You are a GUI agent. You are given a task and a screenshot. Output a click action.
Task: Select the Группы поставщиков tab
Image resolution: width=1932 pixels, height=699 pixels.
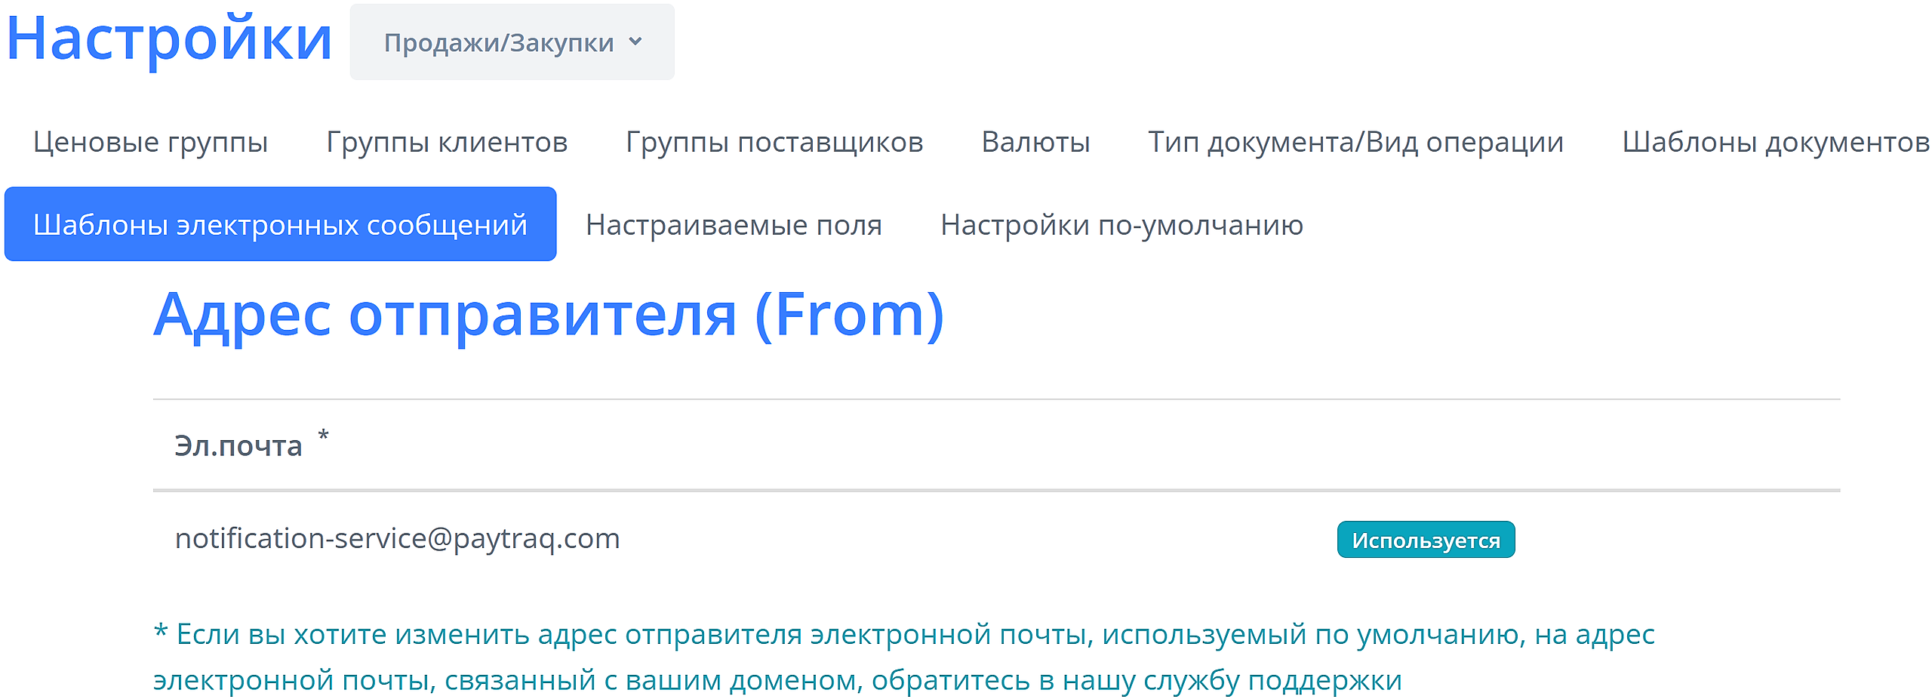pyautogui.click(x=774, y=142)
